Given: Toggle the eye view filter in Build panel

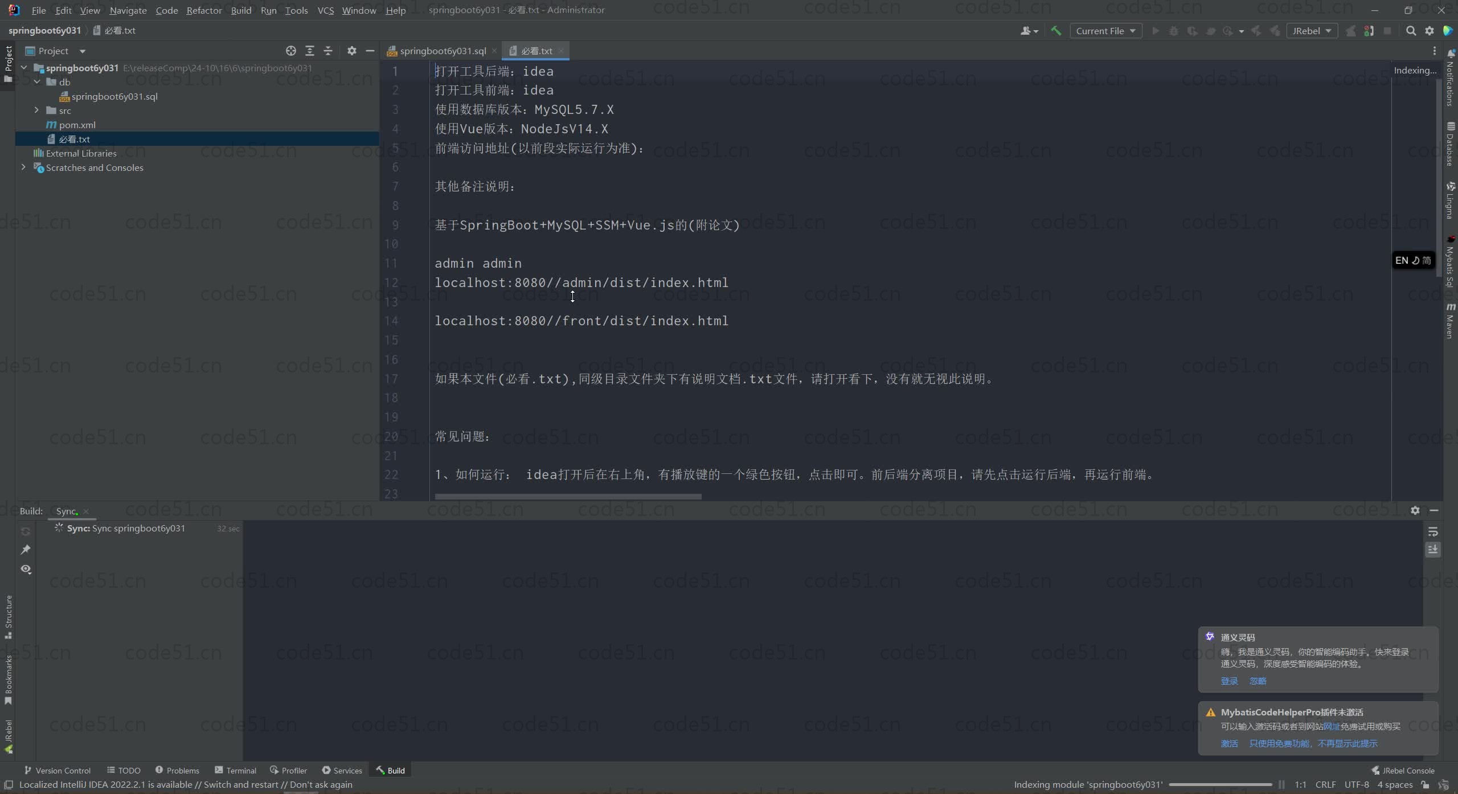Looking at the screenshot, I should (26, 569).
